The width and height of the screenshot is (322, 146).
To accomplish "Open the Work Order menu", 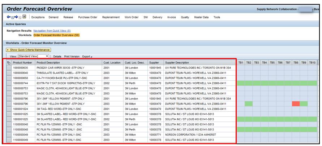I will [x=132, y=17].
